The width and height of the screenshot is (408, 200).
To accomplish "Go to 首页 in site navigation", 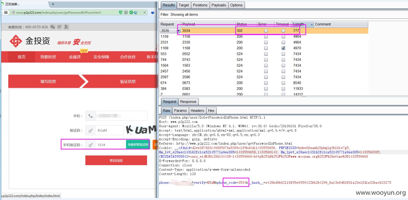I will 22,57.
